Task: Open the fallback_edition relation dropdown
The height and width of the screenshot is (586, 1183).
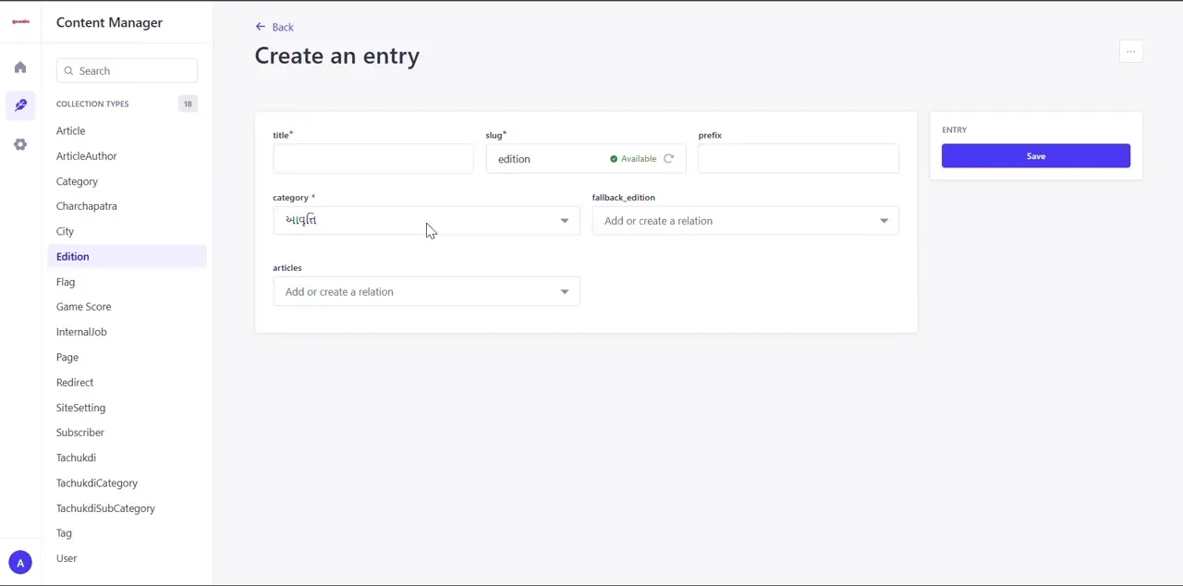Action: 745,221
